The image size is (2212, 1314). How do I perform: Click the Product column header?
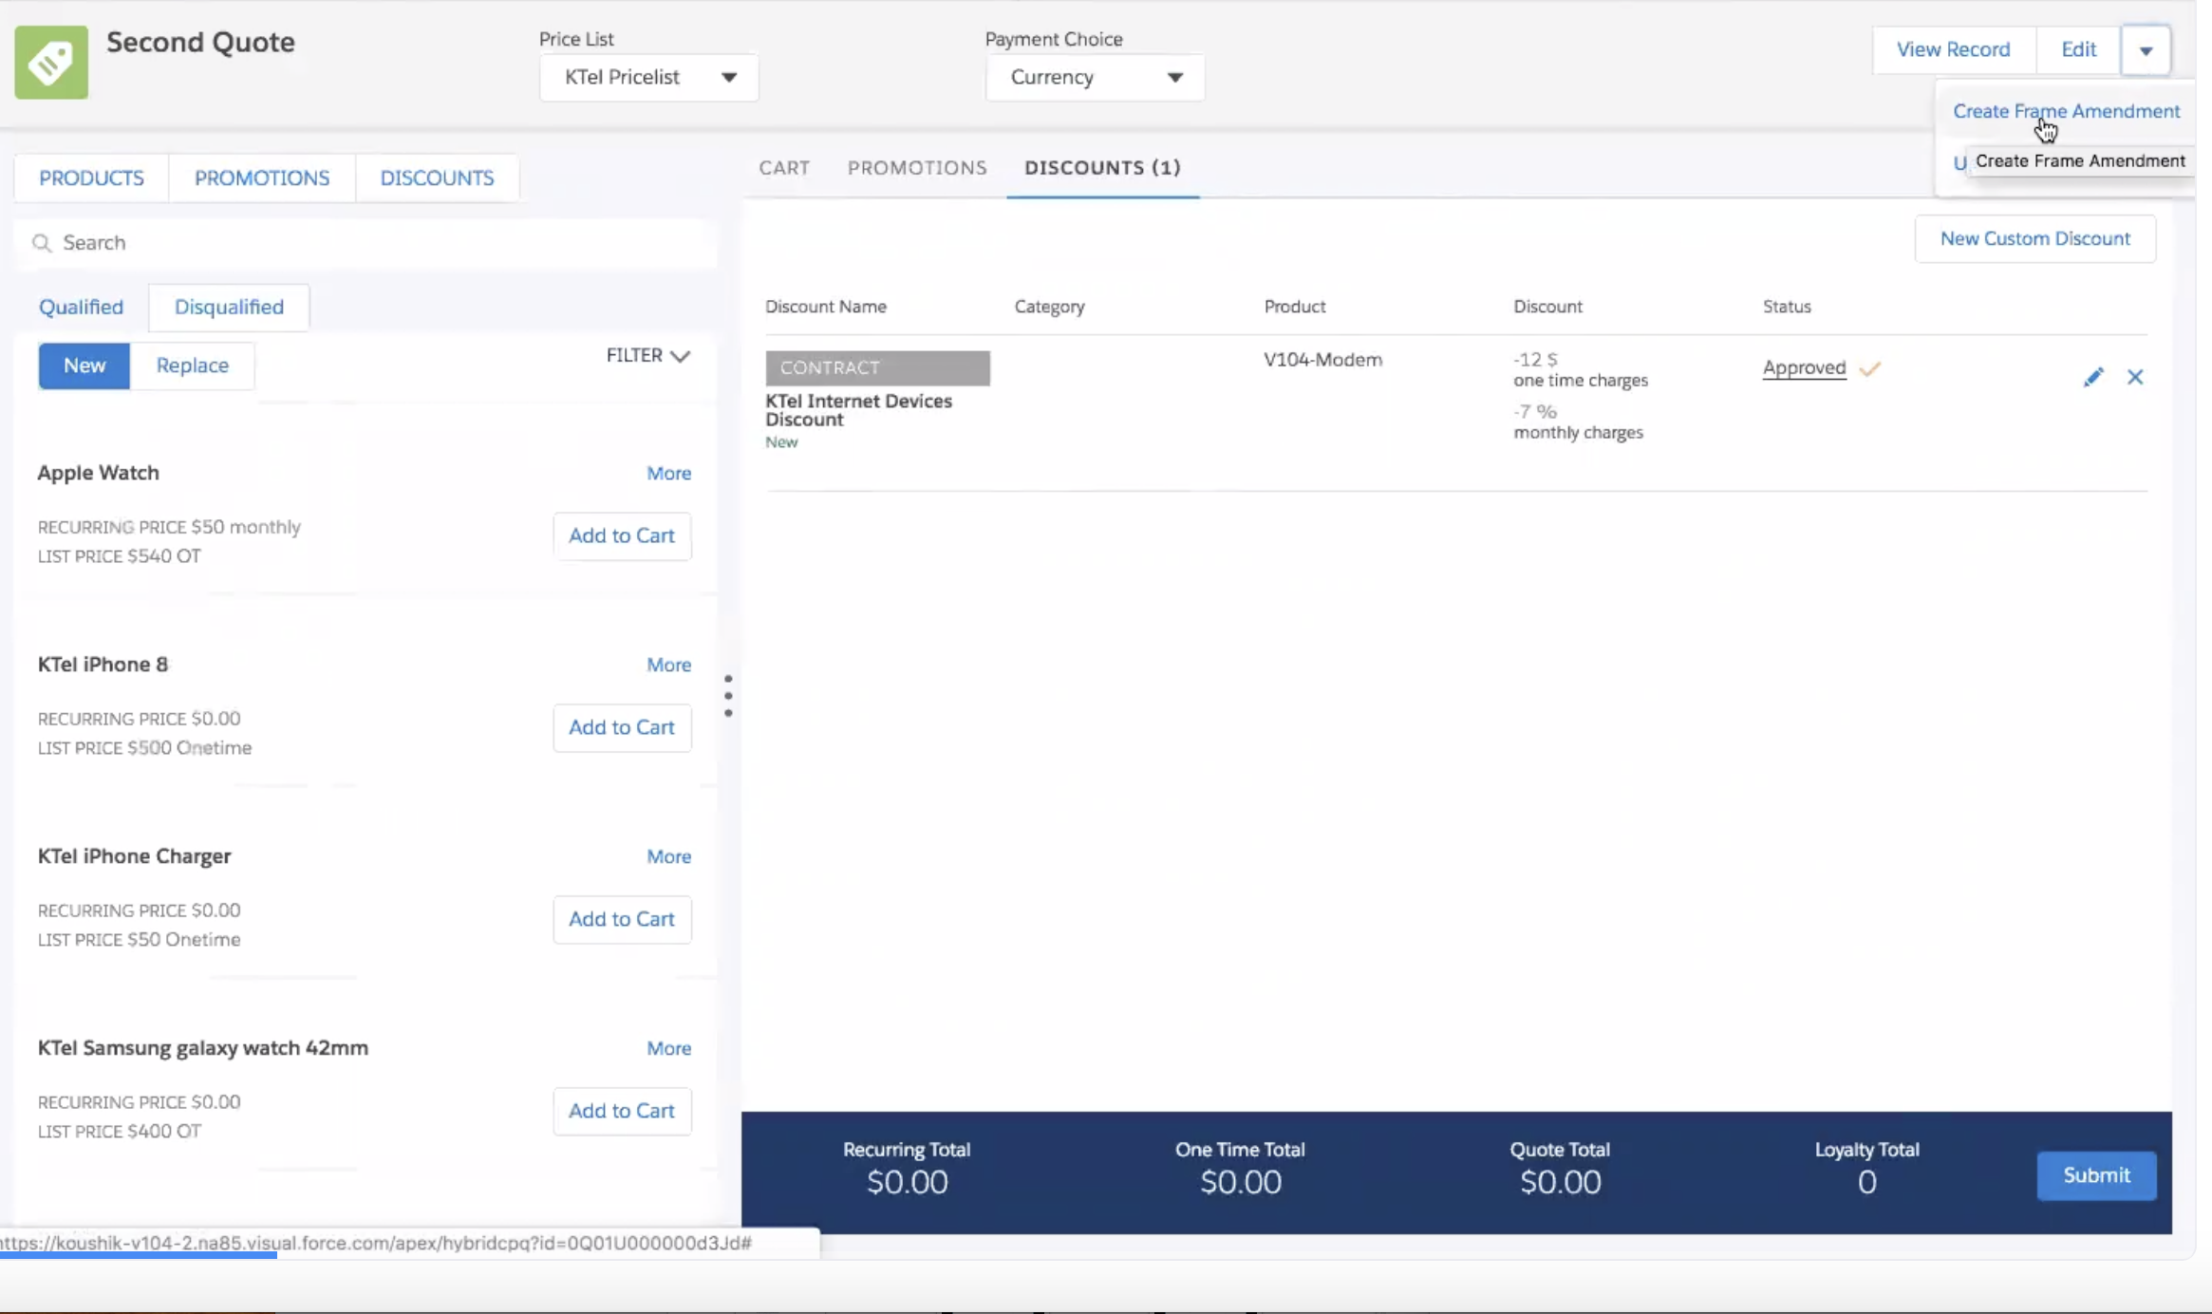pyautogui.click(x=1294, y=307)
